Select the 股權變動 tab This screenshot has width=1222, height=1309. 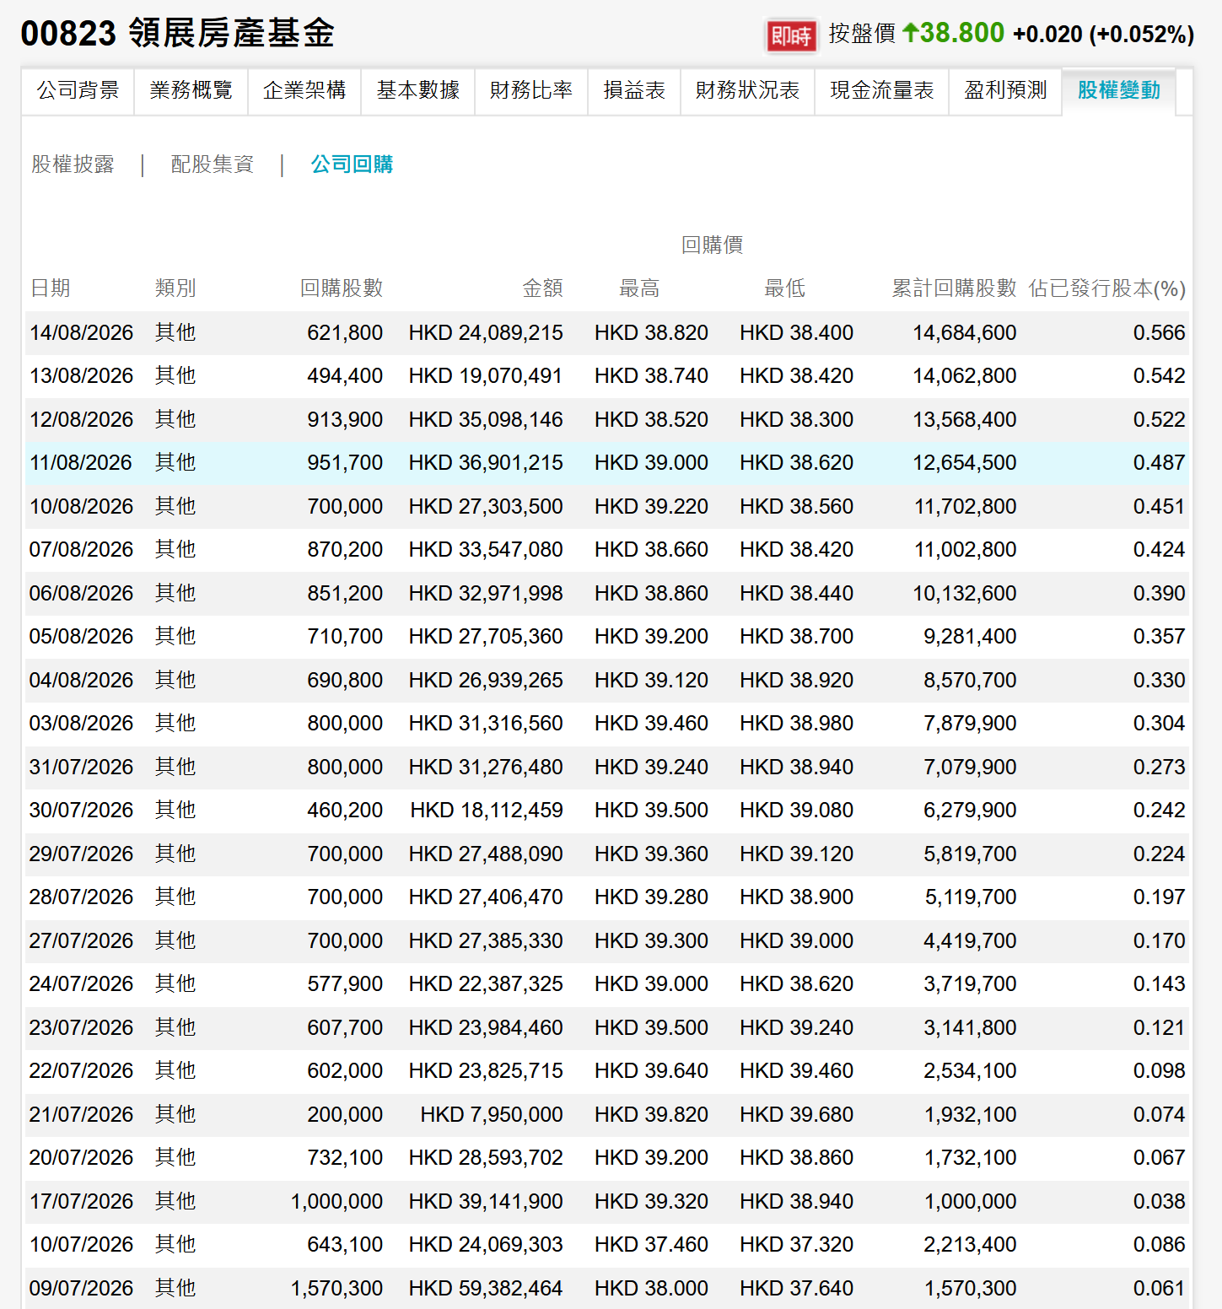click(1119, 90)
